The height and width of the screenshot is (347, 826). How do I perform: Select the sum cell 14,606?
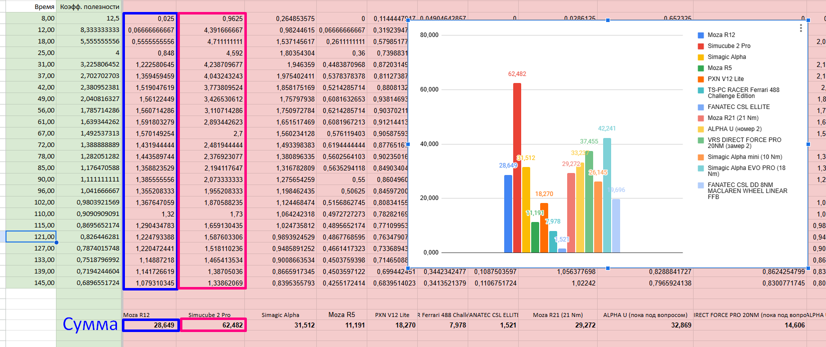[750, 325]
